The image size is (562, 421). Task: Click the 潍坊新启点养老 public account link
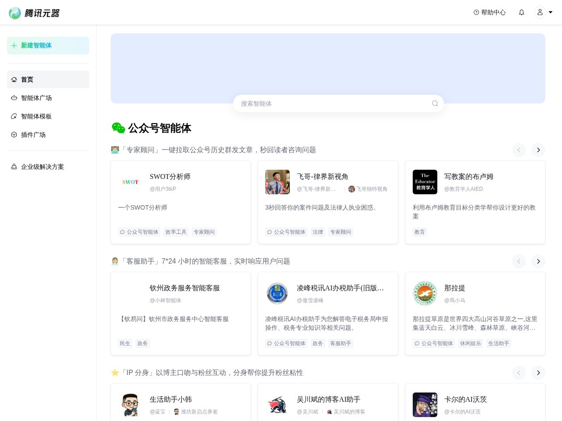[196, 412]
